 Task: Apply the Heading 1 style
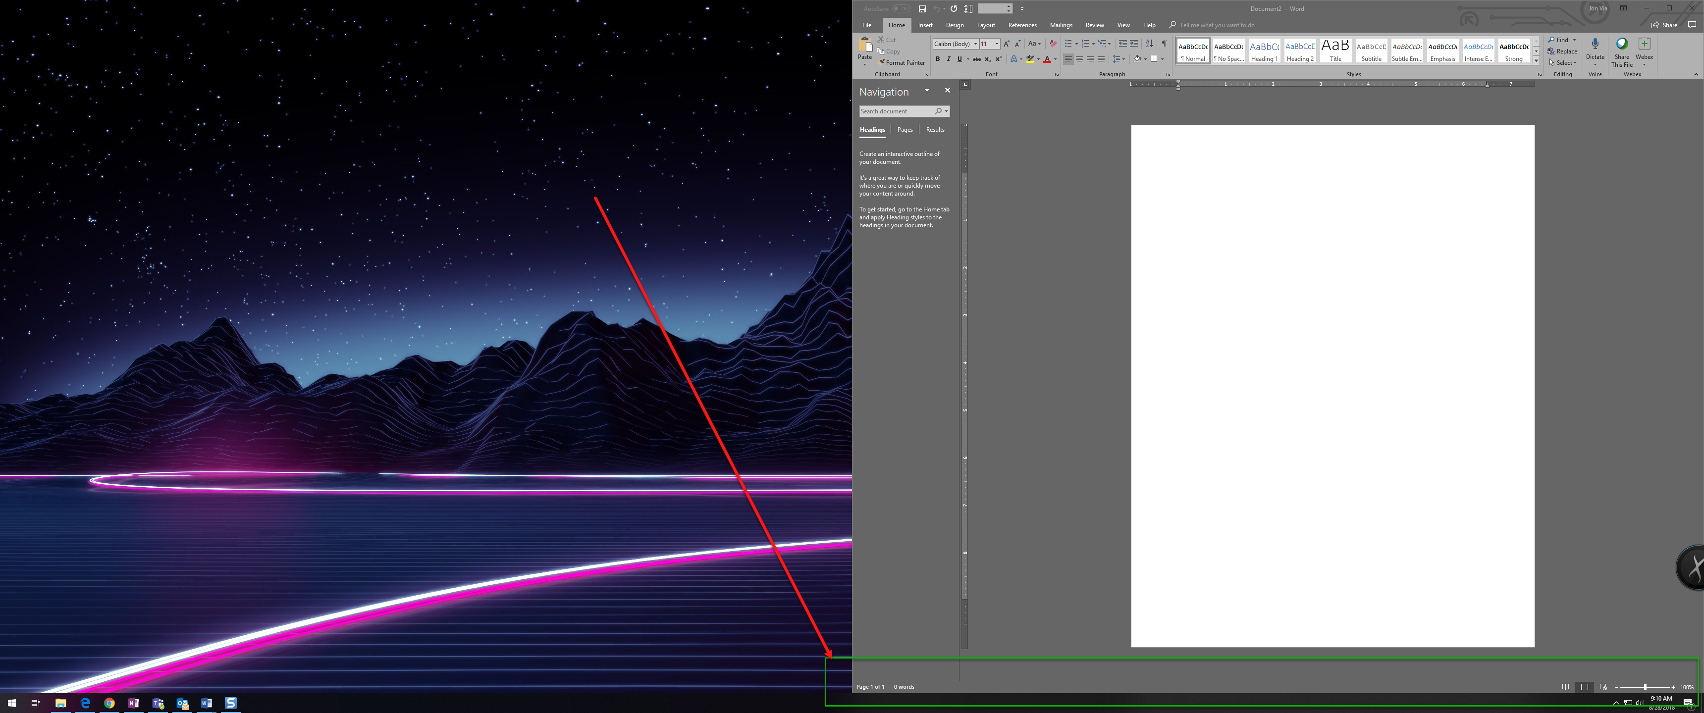click(x=1264, y=51)
